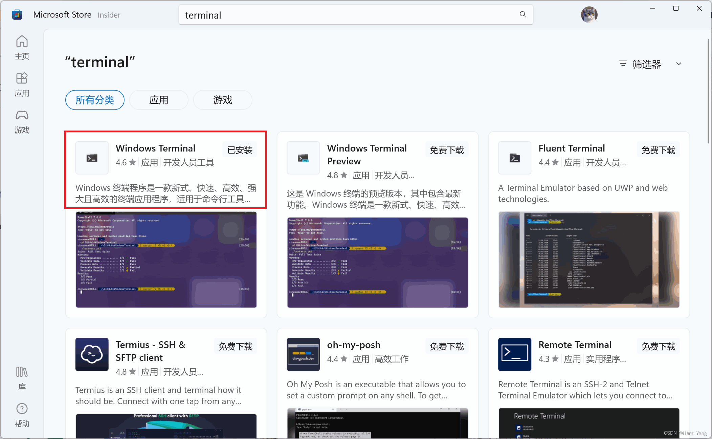Viewport: 712px width, 439px height.
Task: Open the Help (帮助) sidebar icon
Action: pyautogui.click(x=22, y=415)
